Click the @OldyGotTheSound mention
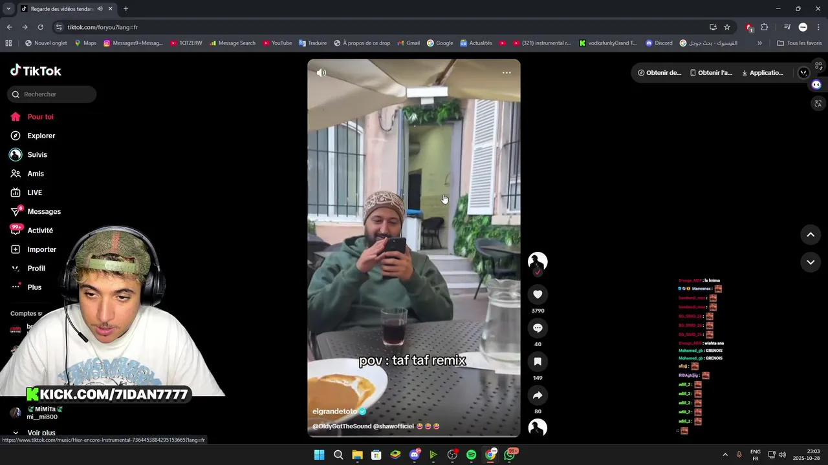 [x=342, y=426]
